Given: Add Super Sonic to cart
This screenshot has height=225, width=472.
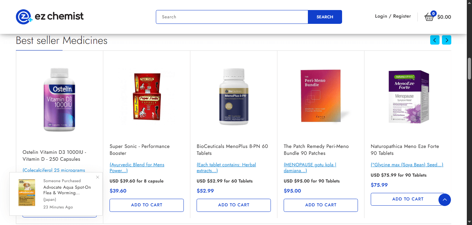Looking at the screenshot, I should point(147,205).
